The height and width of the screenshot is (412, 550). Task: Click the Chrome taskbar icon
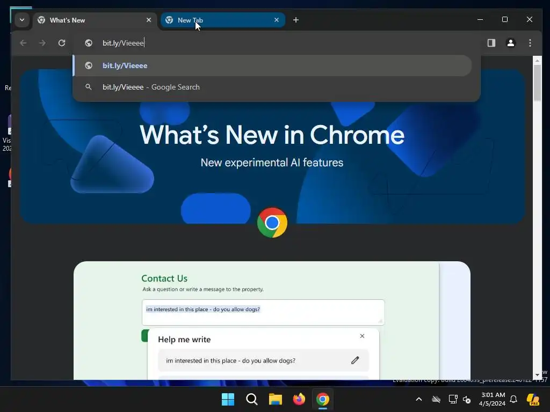323,399
